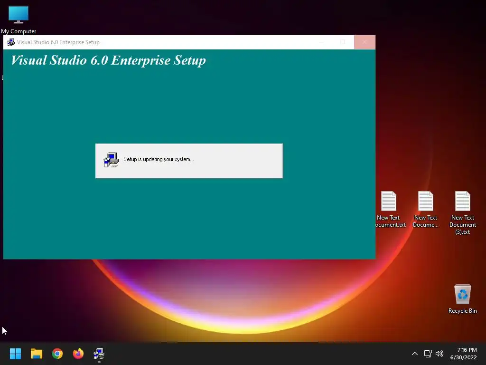
Task: Click Visual Studio Setup taskbar icon
Action: [99, 354]
